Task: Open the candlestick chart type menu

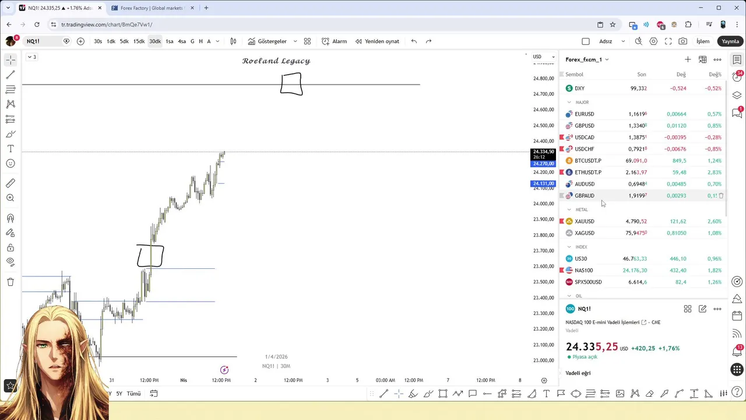Action: (x=233, y=41)
